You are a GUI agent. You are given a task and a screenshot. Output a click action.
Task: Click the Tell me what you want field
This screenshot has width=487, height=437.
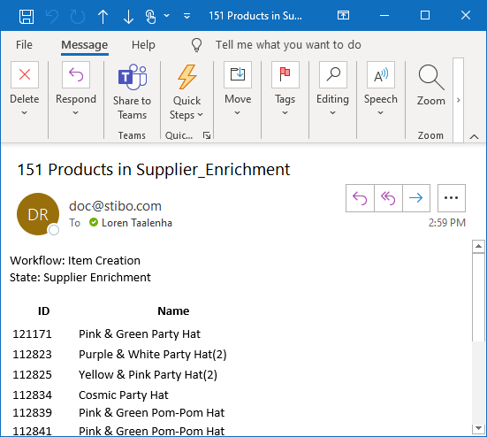click(288, 45)
